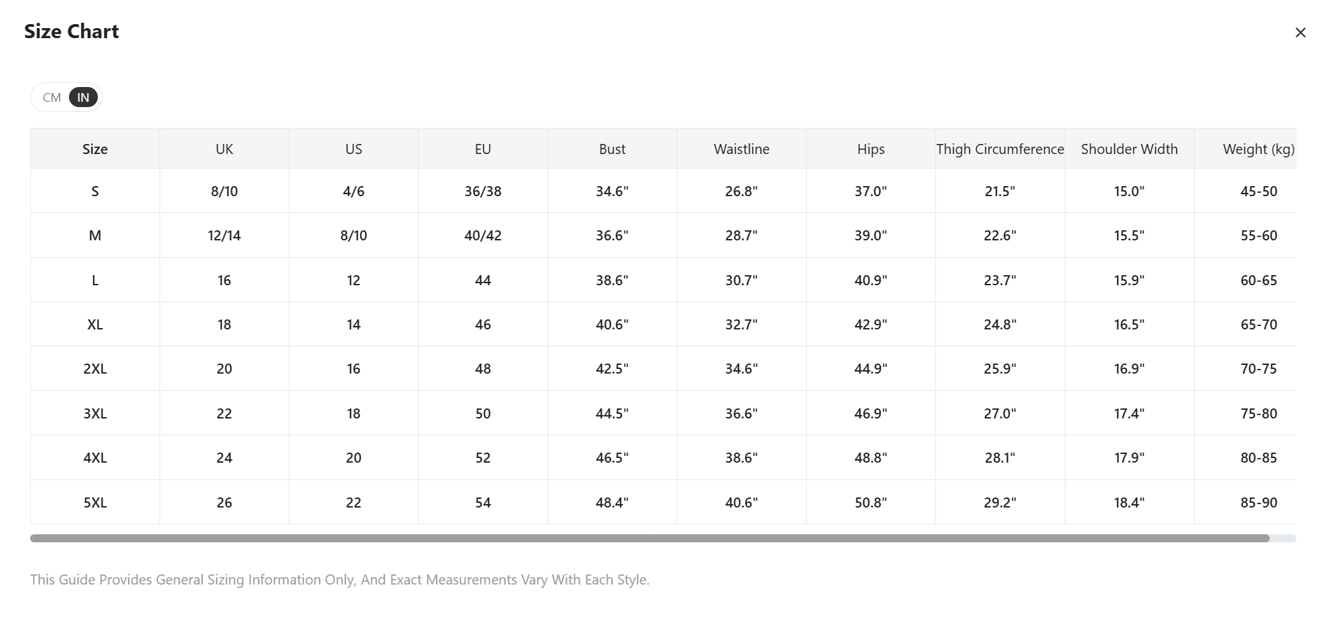Viewport: 1320px width, 620px height.
Task: Select the Hips column header
Action: click(871, 149)
